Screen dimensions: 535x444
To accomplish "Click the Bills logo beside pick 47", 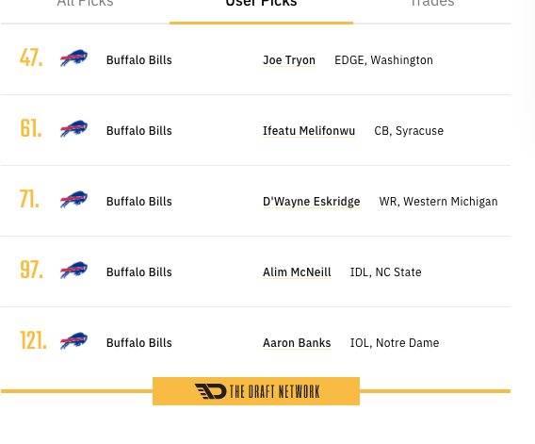I will 73,58.
